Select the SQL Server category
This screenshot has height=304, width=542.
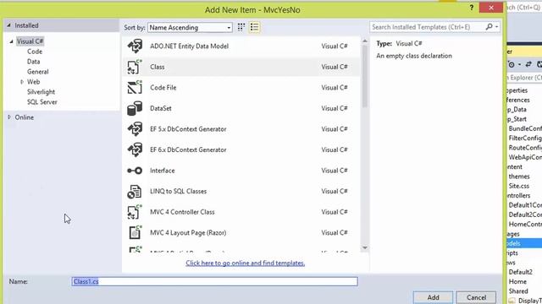(42, 102)
